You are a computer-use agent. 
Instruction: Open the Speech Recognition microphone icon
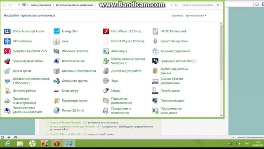(155, 41)
